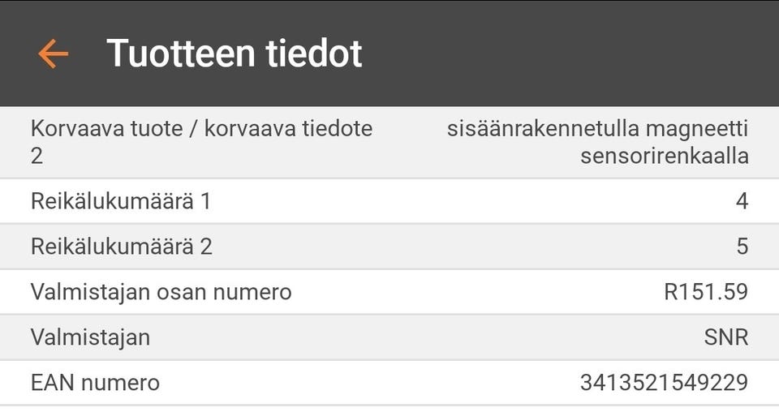Select the "Reikälukumäärä 2" label
779x412 pixels.
click(x=122, y=247)
